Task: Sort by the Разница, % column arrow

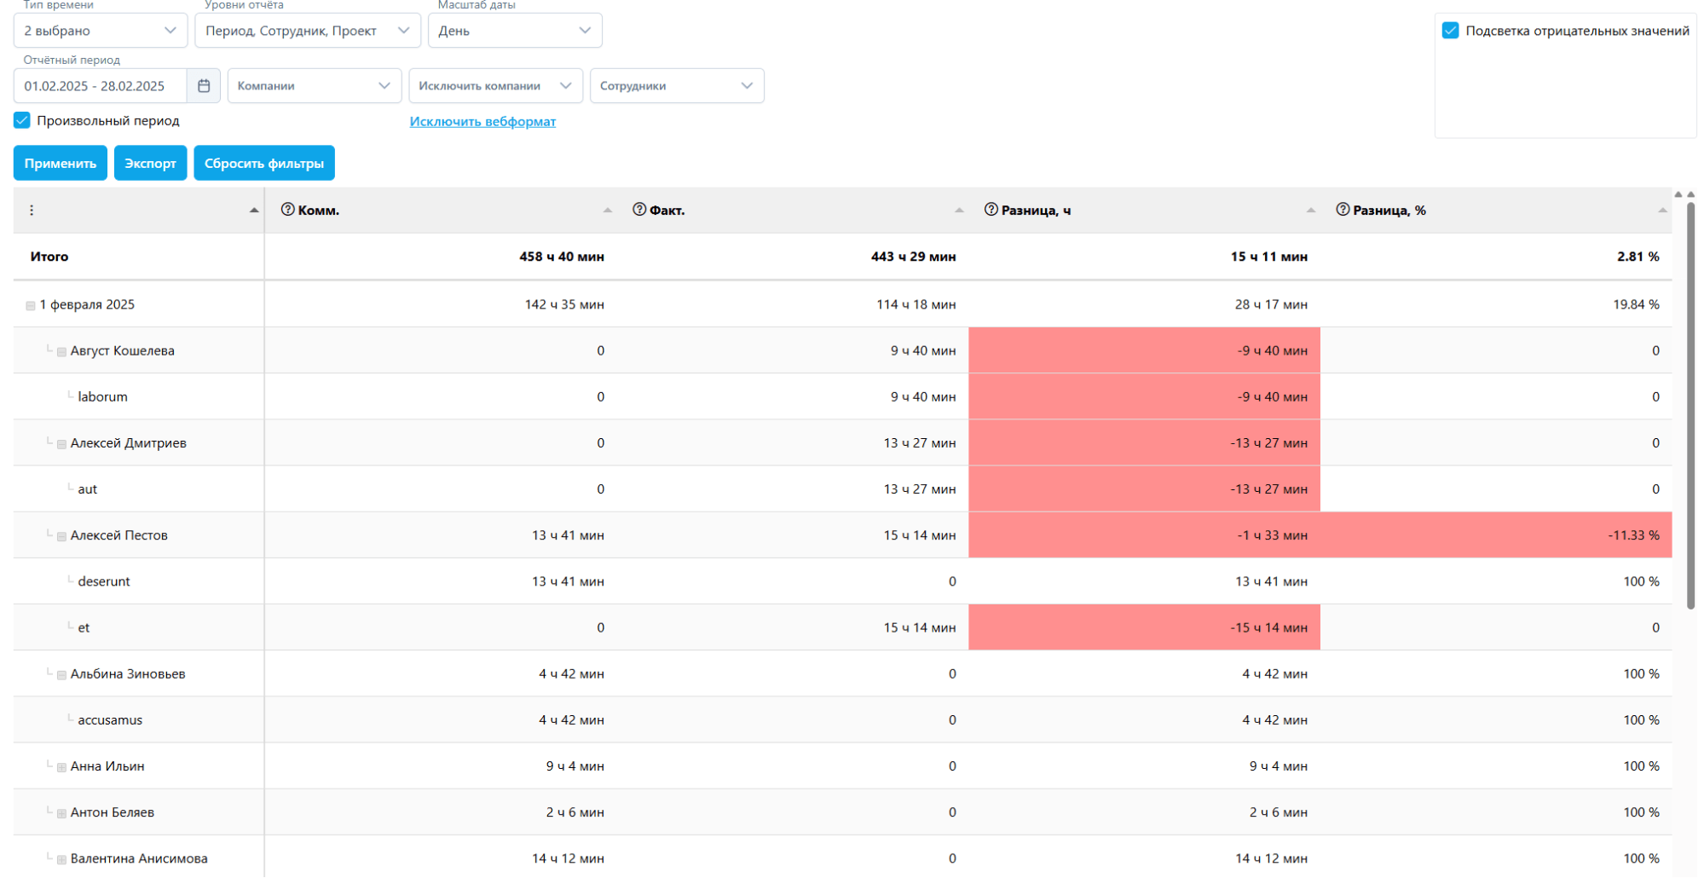Action: (1661, 211)
